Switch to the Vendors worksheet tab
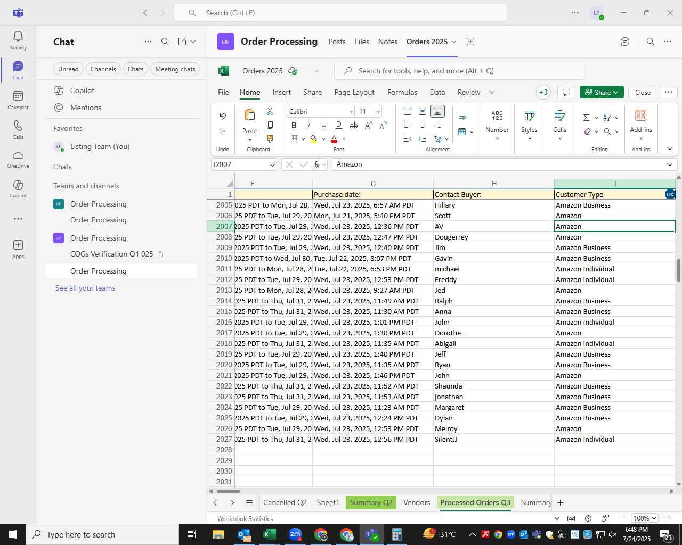682x545 pixels. (x=417, y=502)
